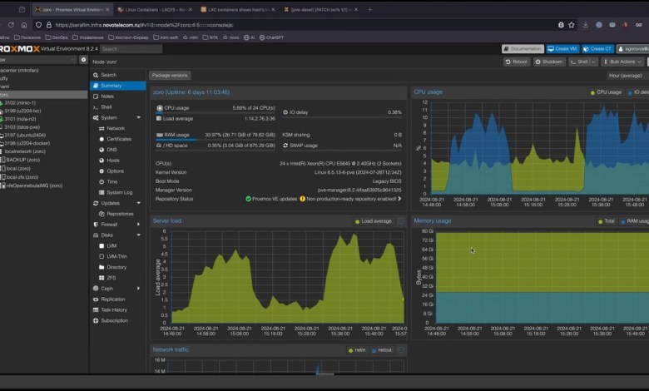Open the DevOps bookmarks folder
Image resolution: width=649 pixels, height=391 pixels.
[57, 37]
